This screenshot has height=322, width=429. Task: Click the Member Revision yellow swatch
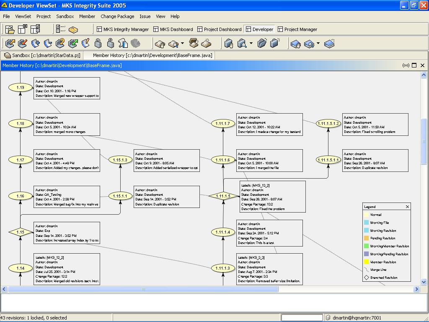tap(366, 262)
